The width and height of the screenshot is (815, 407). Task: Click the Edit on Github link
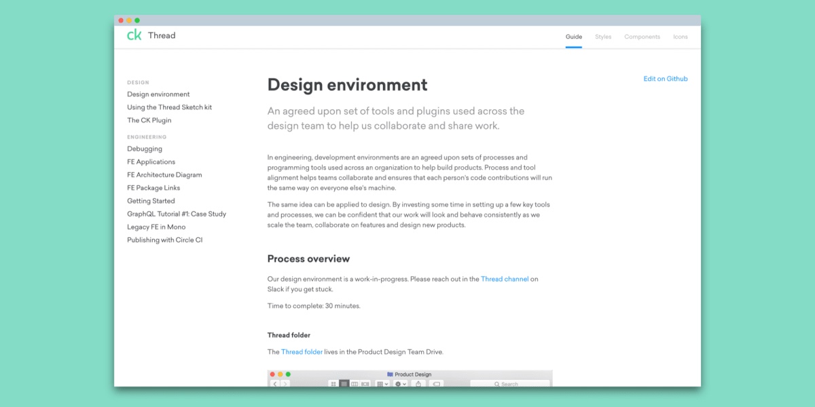pos(665,79)
